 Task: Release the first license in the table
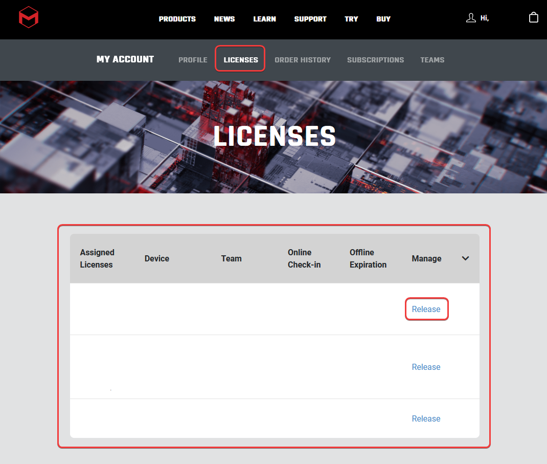pyautogui.click(x=426, y=309)
